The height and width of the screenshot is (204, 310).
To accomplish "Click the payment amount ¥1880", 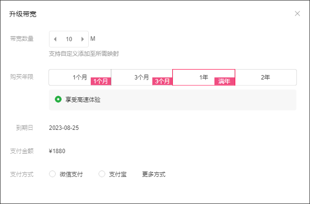I will [57, 151].
